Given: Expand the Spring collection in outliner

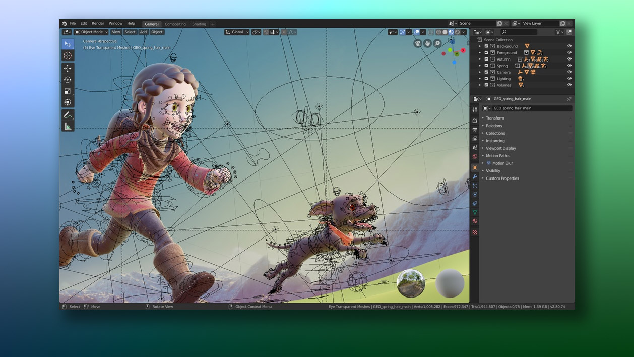Looking at the screenshot, I should point(480,66).
